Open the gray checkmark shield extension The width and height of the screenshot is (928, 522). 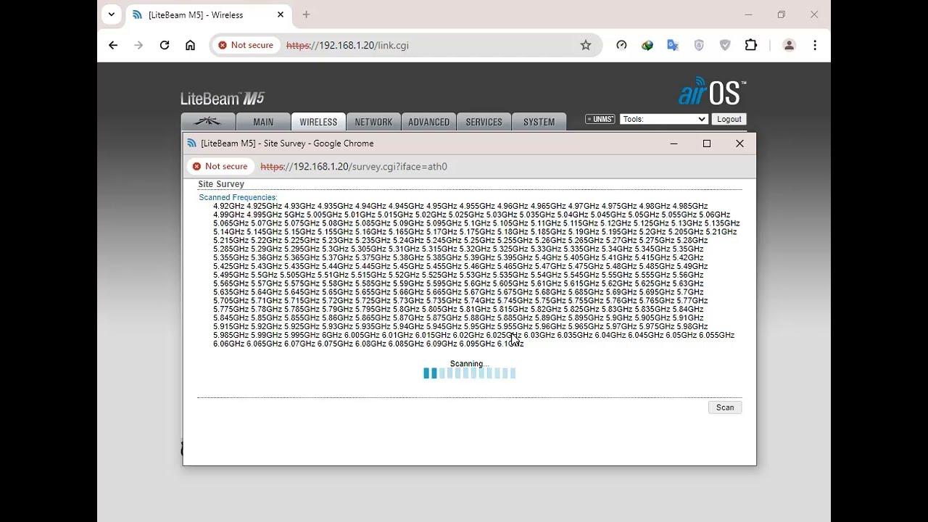(725, 45)
